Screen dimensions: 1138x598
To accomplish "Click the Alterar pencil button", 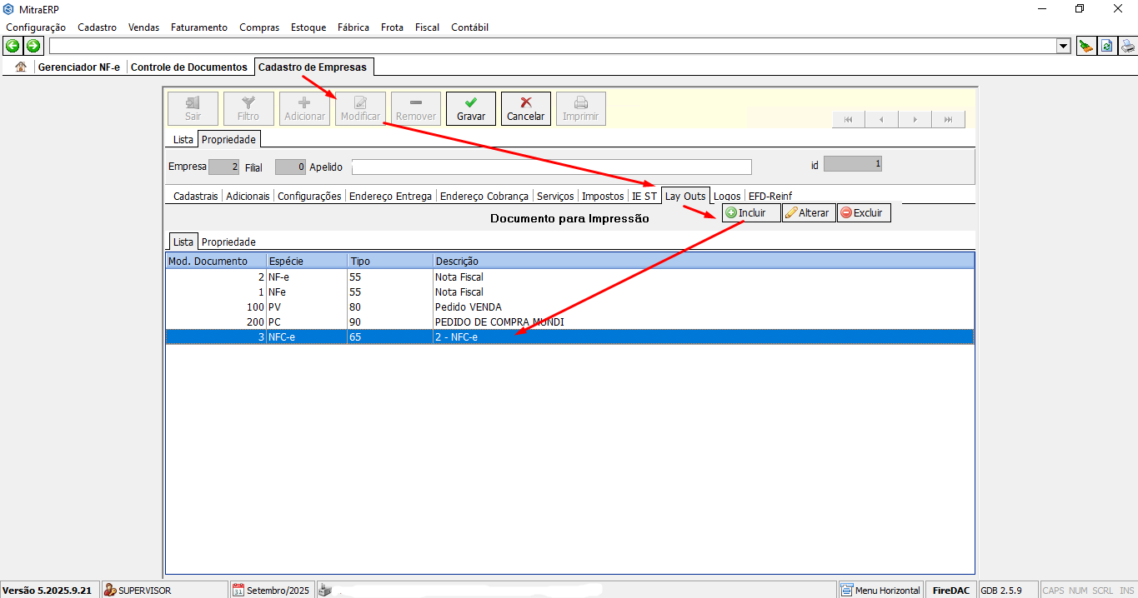I will pos(807,213).
